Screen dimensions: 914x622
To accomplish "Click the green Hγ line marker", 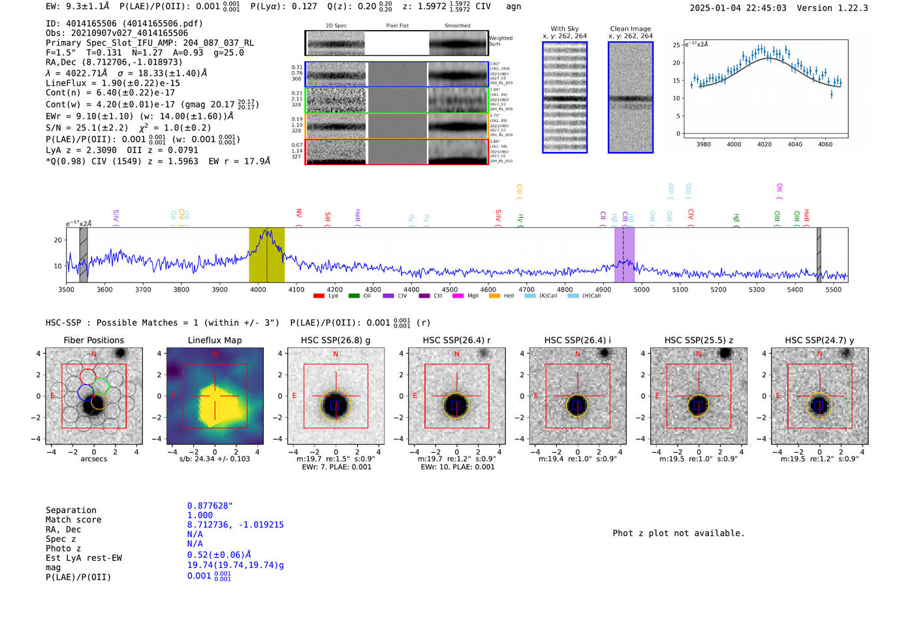I will click(520, 221).
